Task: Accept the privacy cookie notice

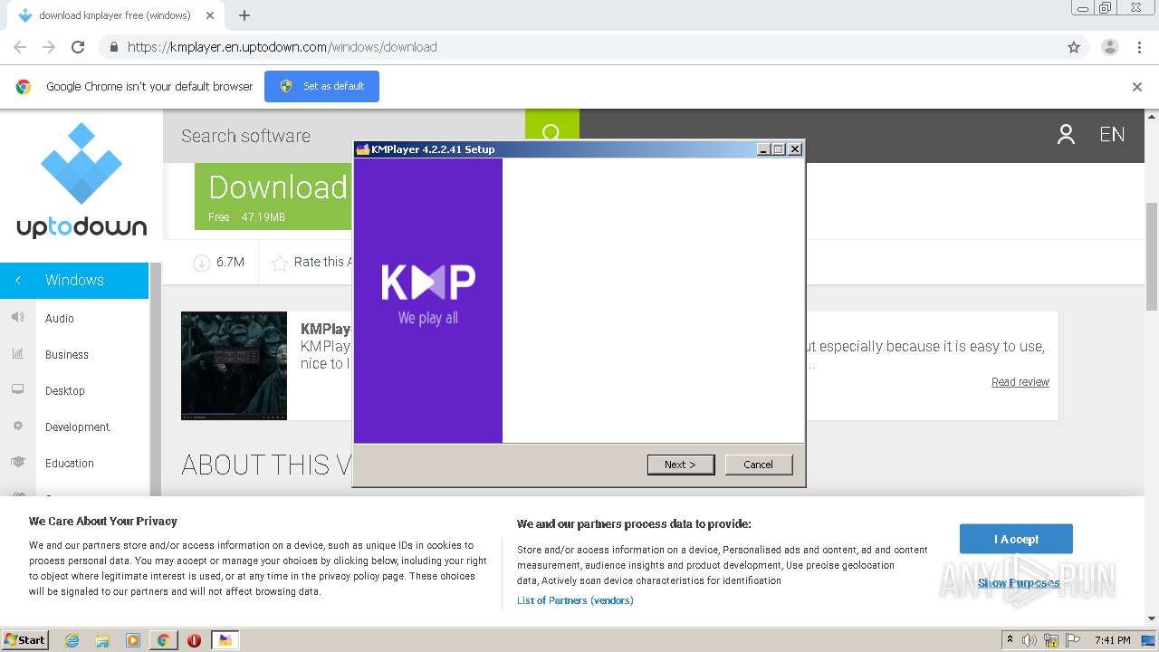Action: (x=1016, y=539)
